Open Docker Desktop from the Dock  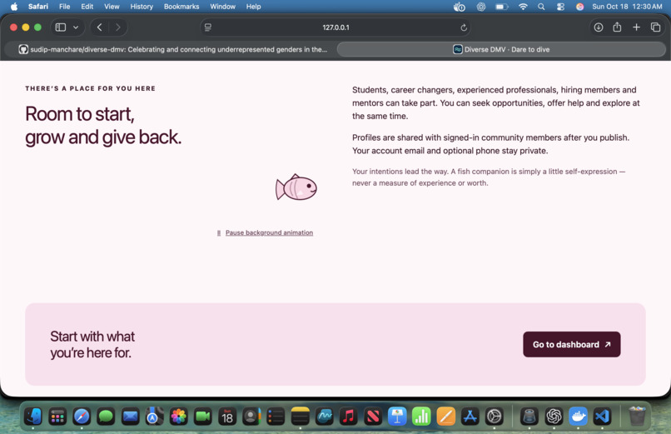578,416
